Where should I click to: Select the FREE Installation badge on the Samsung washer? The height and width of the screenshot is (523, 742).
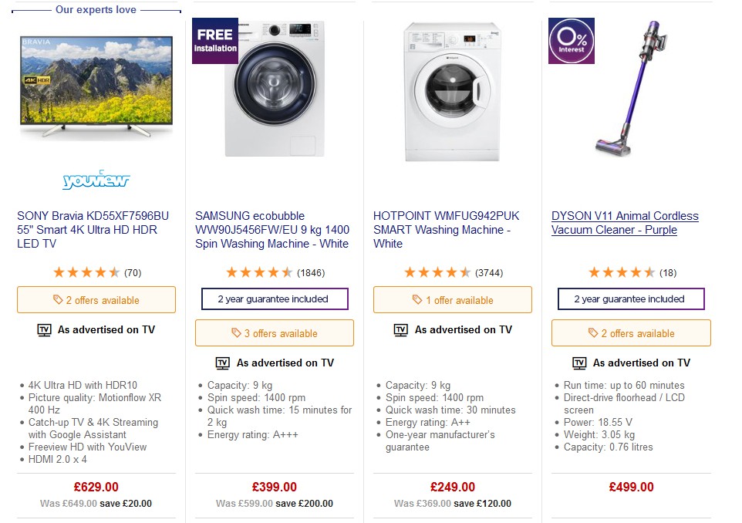215,40
